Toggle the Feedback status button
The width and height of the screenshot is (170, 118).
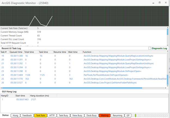pyautogui.click(x=27, y=115)
